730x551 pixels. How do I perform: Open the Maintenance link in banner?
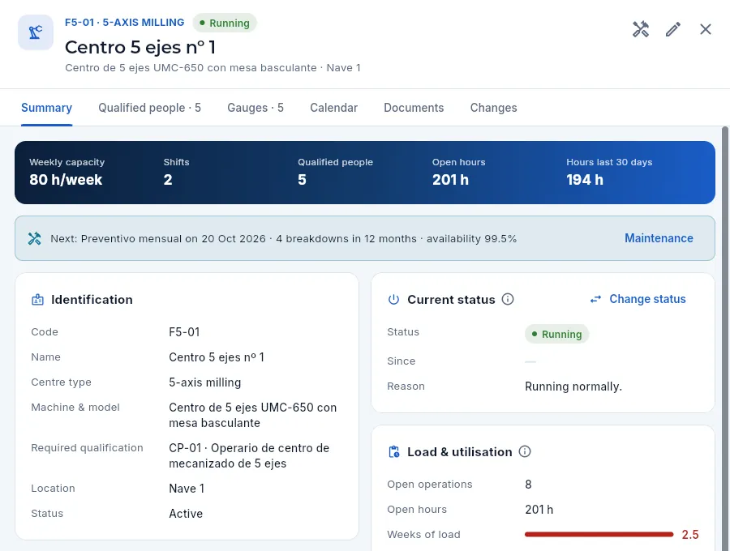tap(659, 238)
